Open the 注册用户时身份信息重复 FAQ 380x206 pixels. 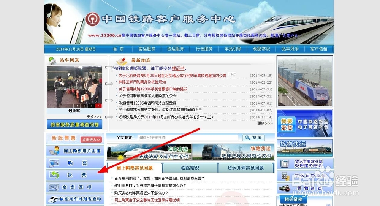pyautogui.click(x=150, y=185)
